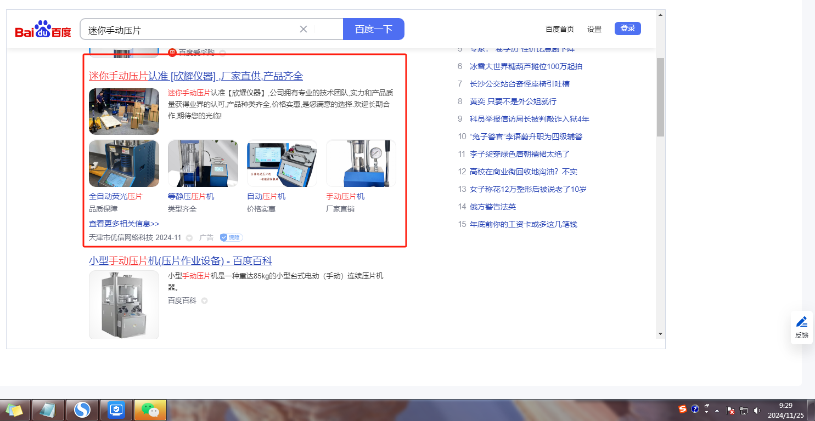
Task: Clear the search box with the X icon
Action: point(303,29)
